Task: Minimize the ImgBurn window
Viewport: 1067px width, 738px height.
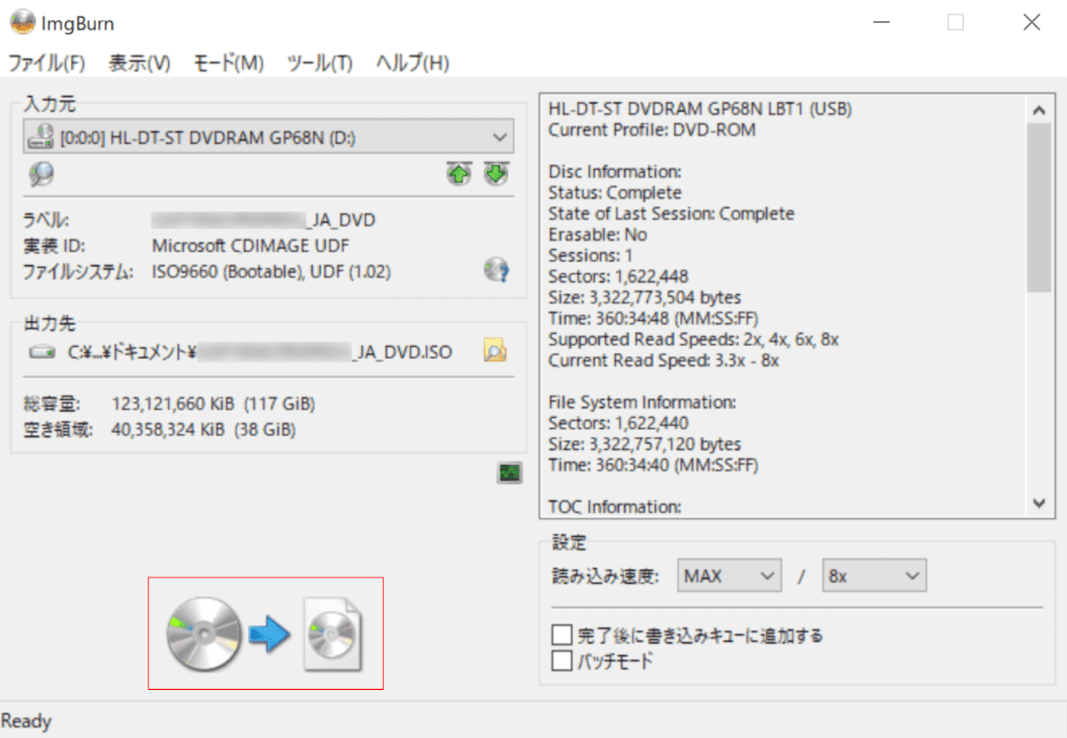Action: coord(881,22)
